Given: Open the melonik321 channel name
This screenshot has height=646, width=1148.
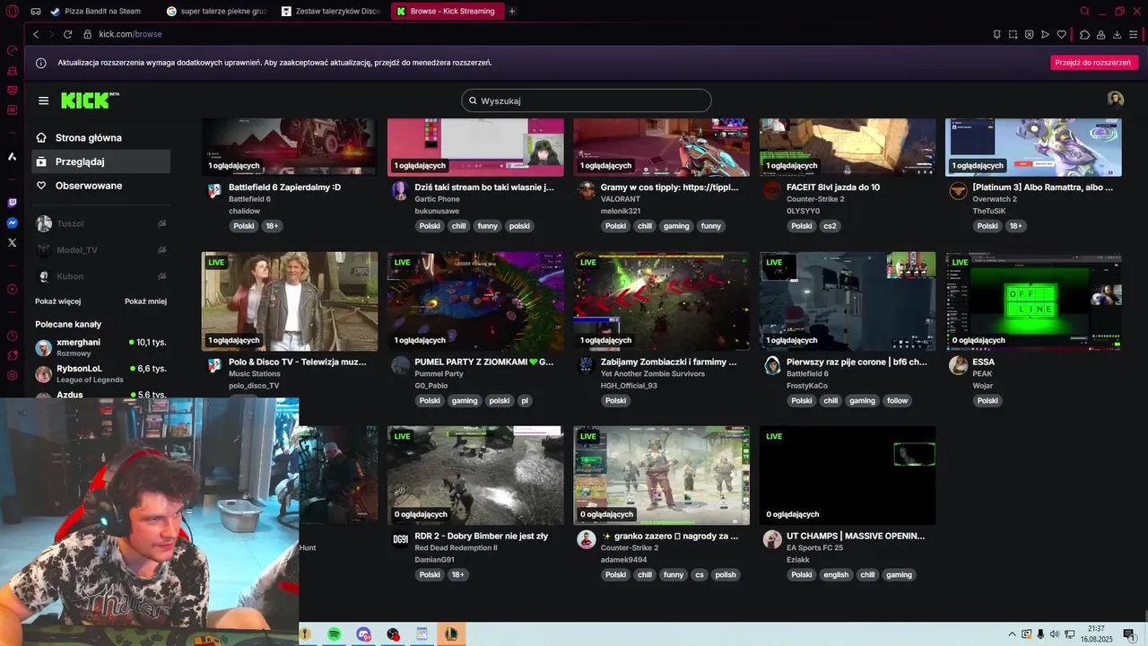Looking at the screenshot, I should (x=621, y=211).
